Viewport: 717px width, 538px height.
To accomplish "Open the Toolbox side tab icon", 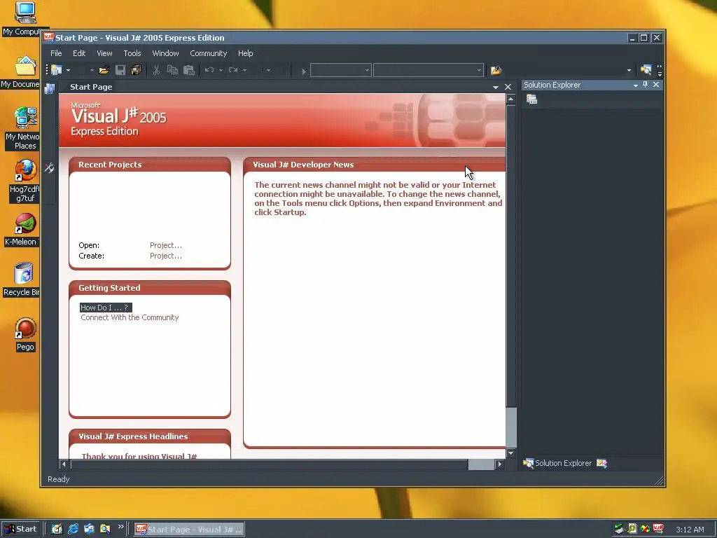I will point(50,89).
